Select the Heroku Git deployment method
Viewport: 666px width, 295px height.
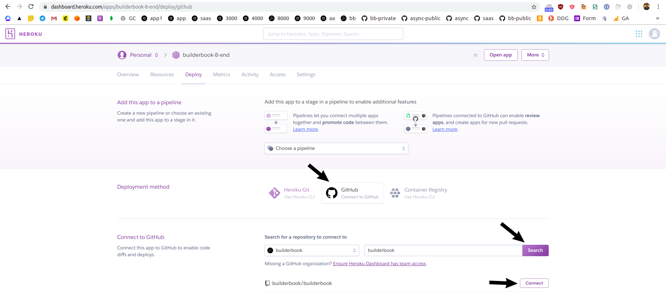point(292,193)
